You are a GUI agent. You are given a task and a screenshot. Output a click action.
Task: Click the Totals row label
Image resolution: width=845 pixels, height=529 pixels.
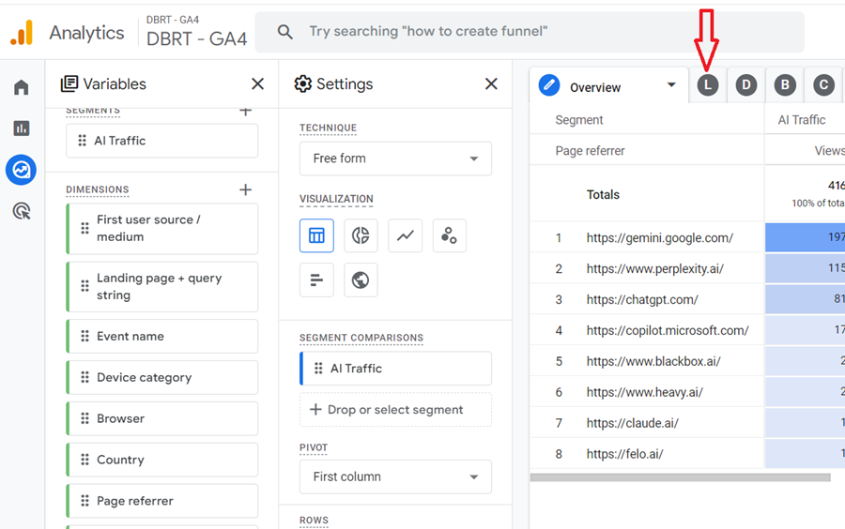click(x=603, y=195)
